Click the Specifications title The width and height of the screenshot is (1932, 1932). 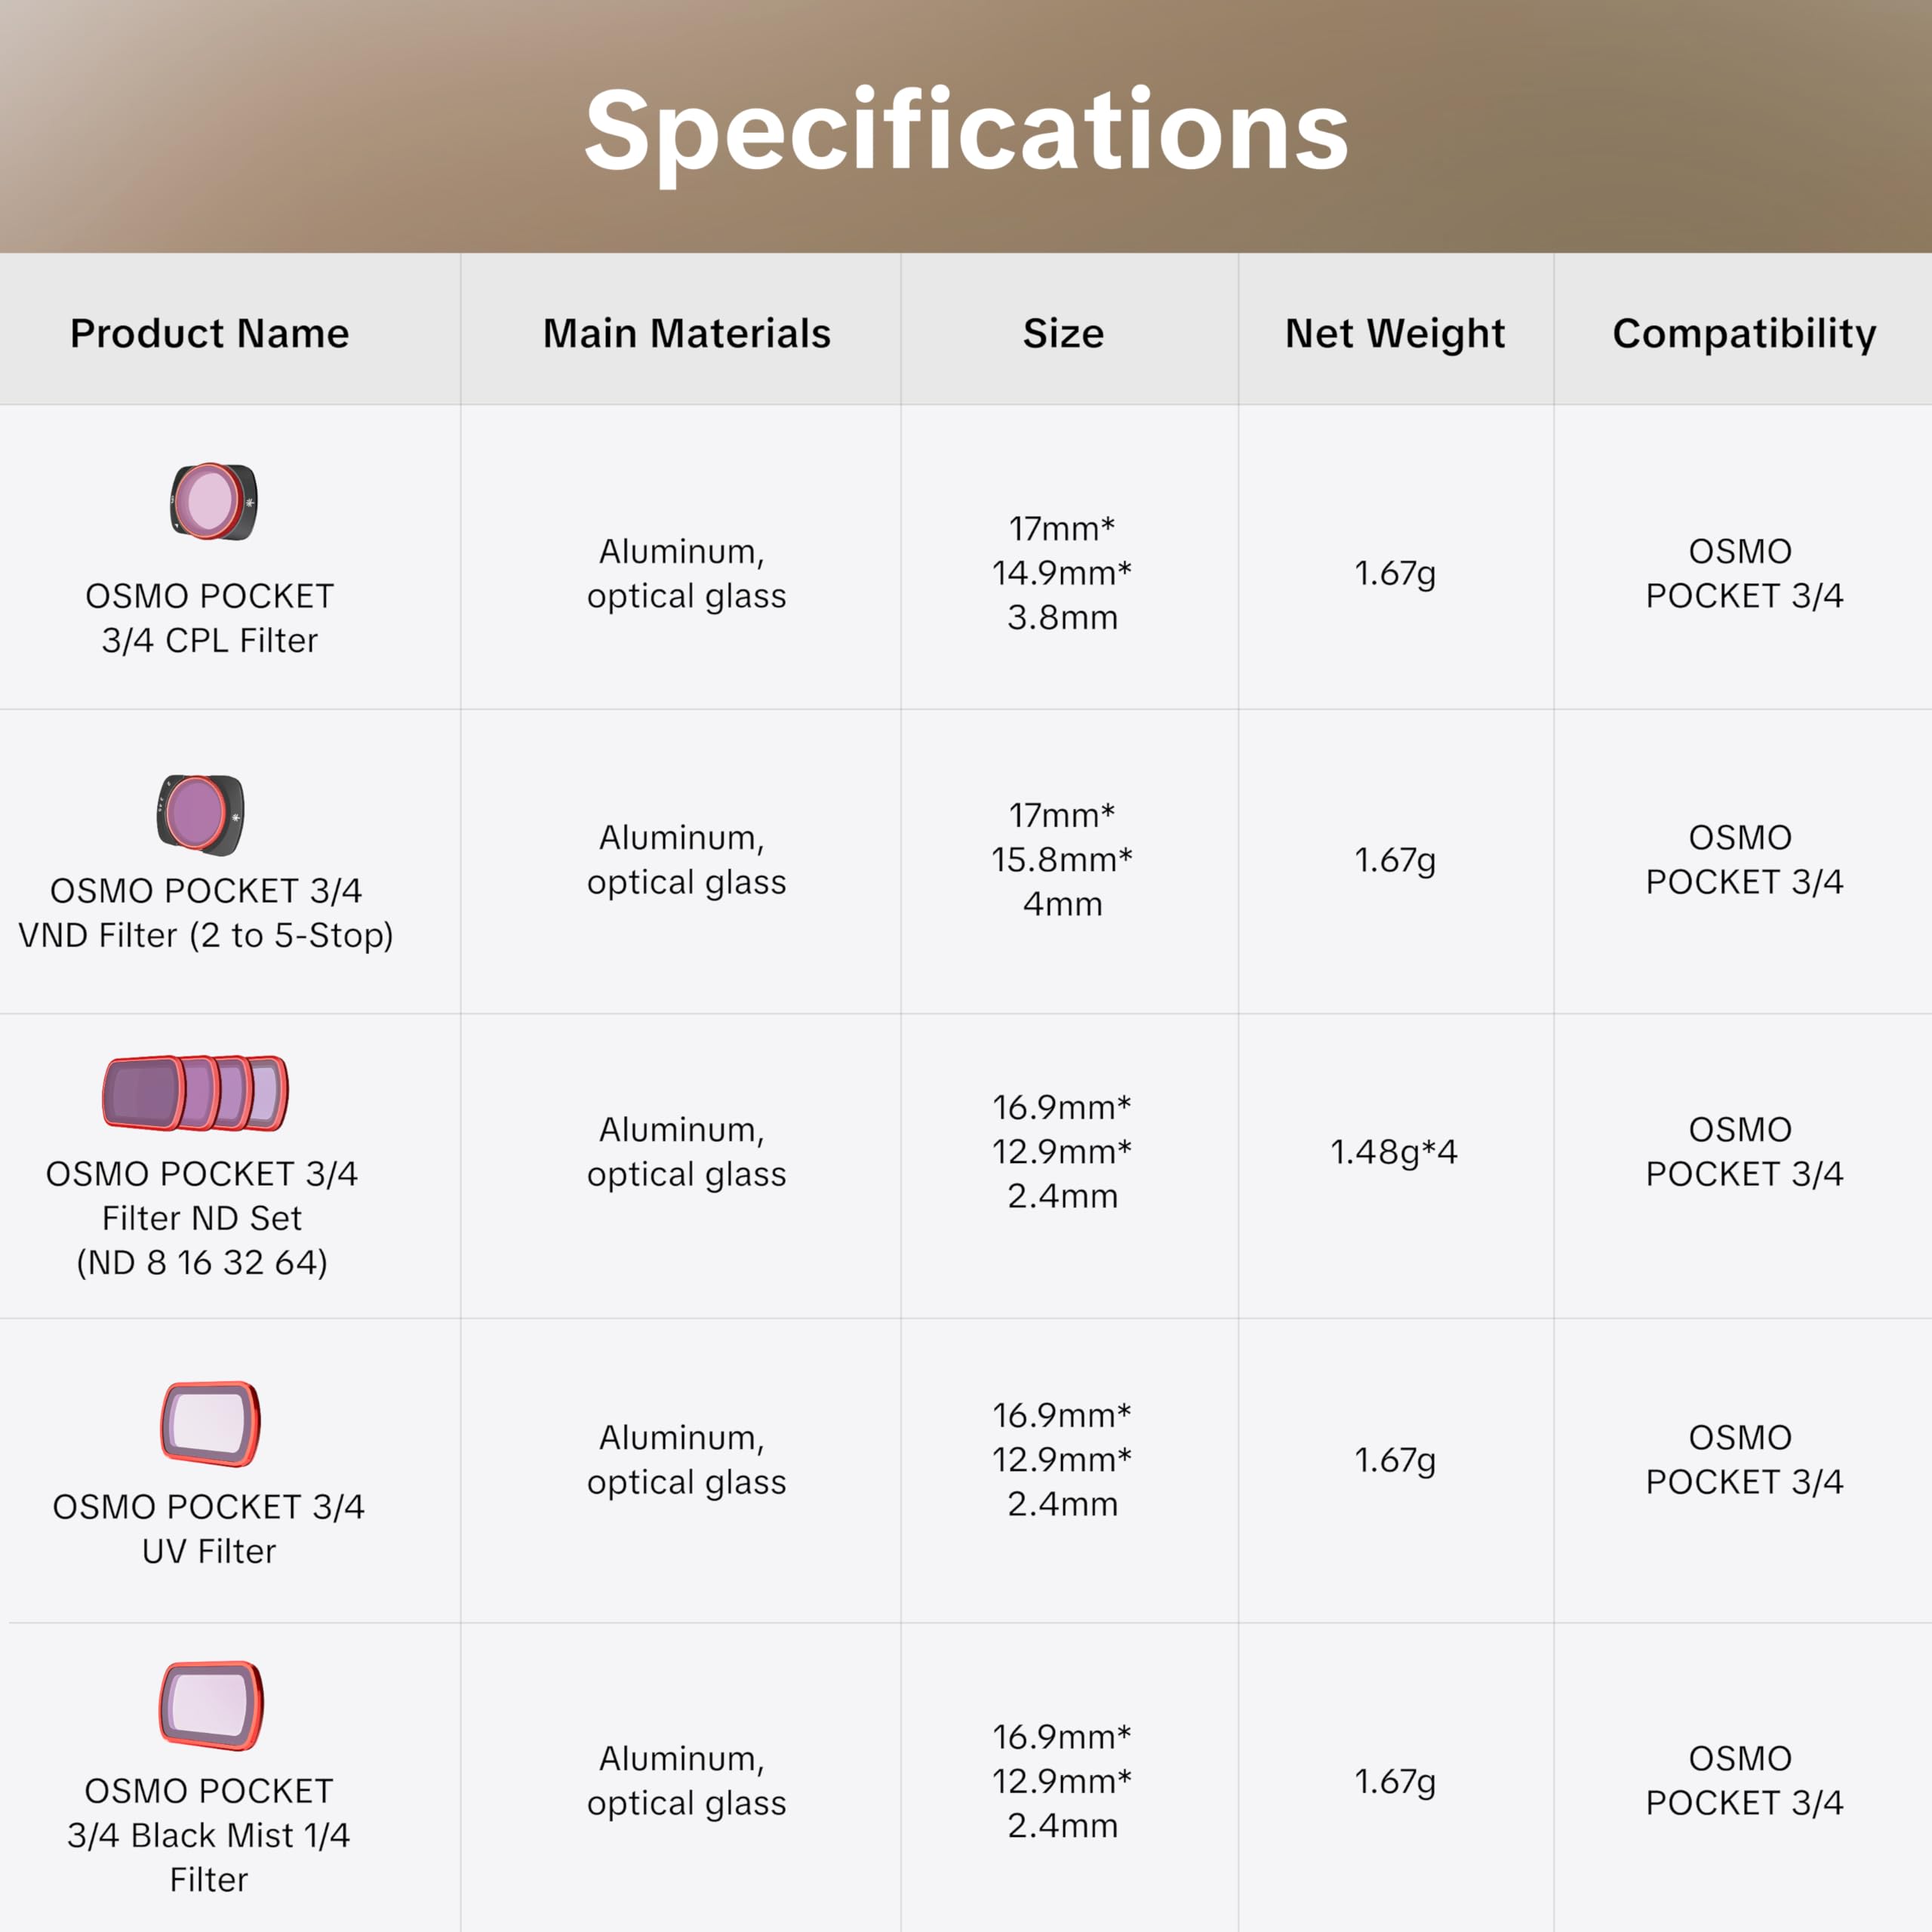[x=966, y=130]
